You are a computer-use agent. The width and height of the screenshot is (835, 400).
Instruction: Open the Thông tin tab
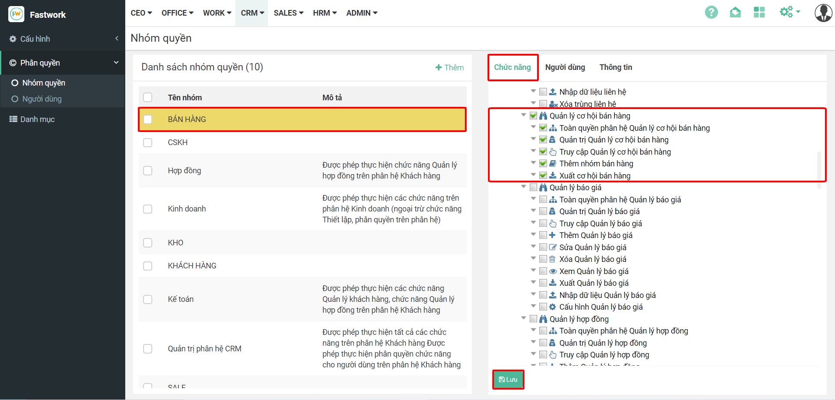tap(615, 67)
